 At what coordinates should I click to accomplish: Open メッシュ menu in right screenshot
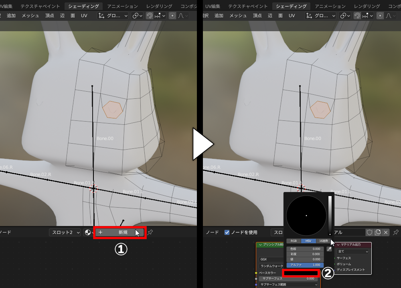click(238, 16)
